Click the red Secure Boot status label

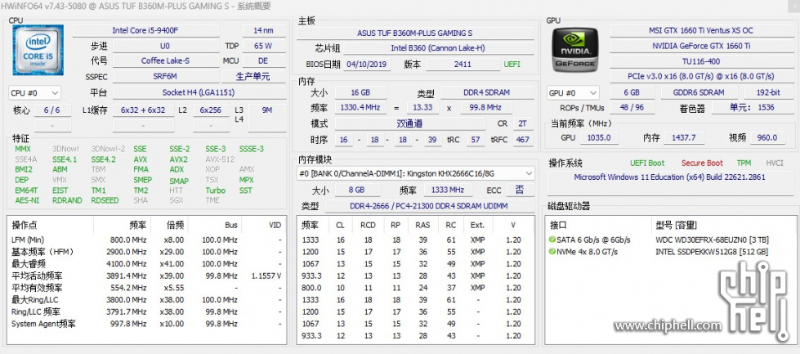tap(702, 164)
